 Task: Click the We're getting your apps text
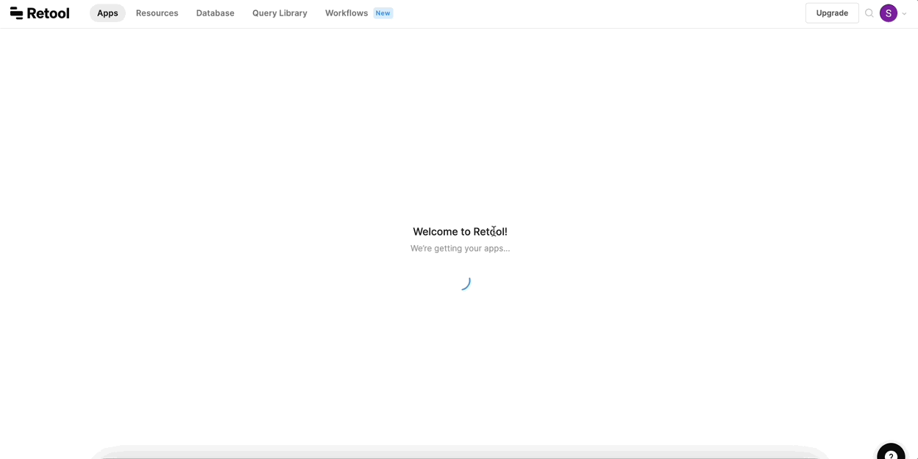point(460,249)
